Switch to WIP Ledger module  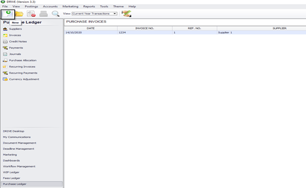[11, 172]
